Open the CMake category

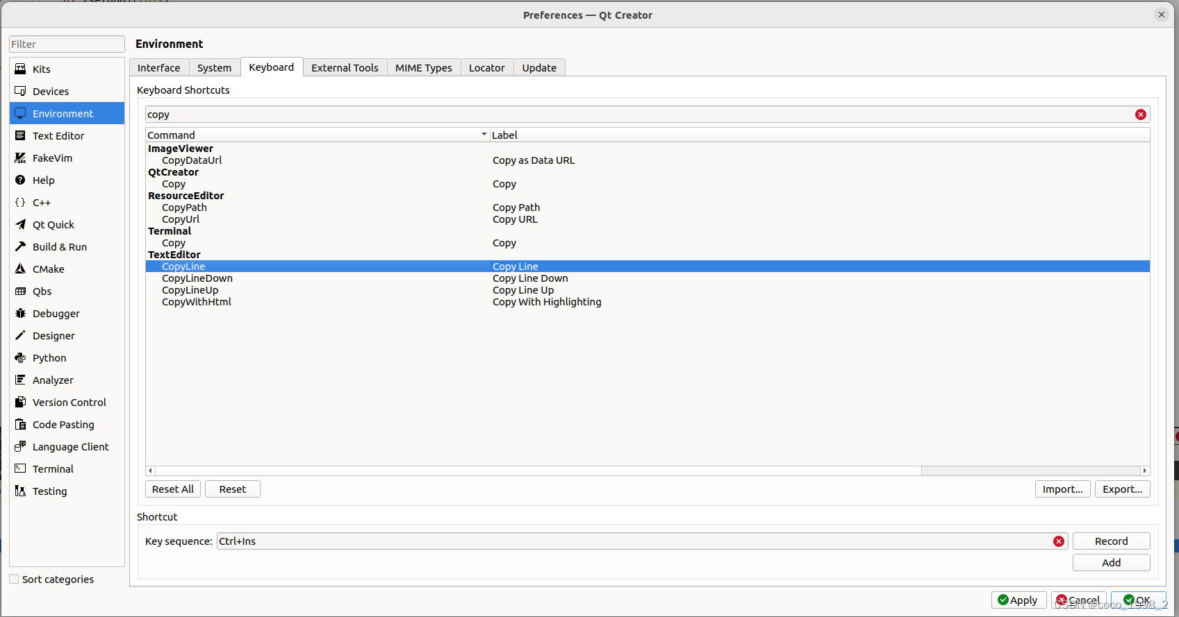(x=67, y=269)
